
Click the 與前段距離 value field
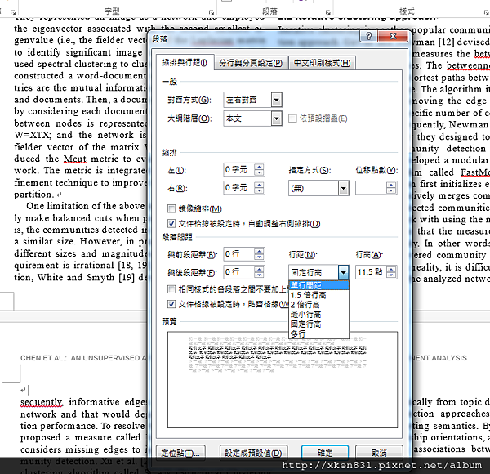pos(239,254)
